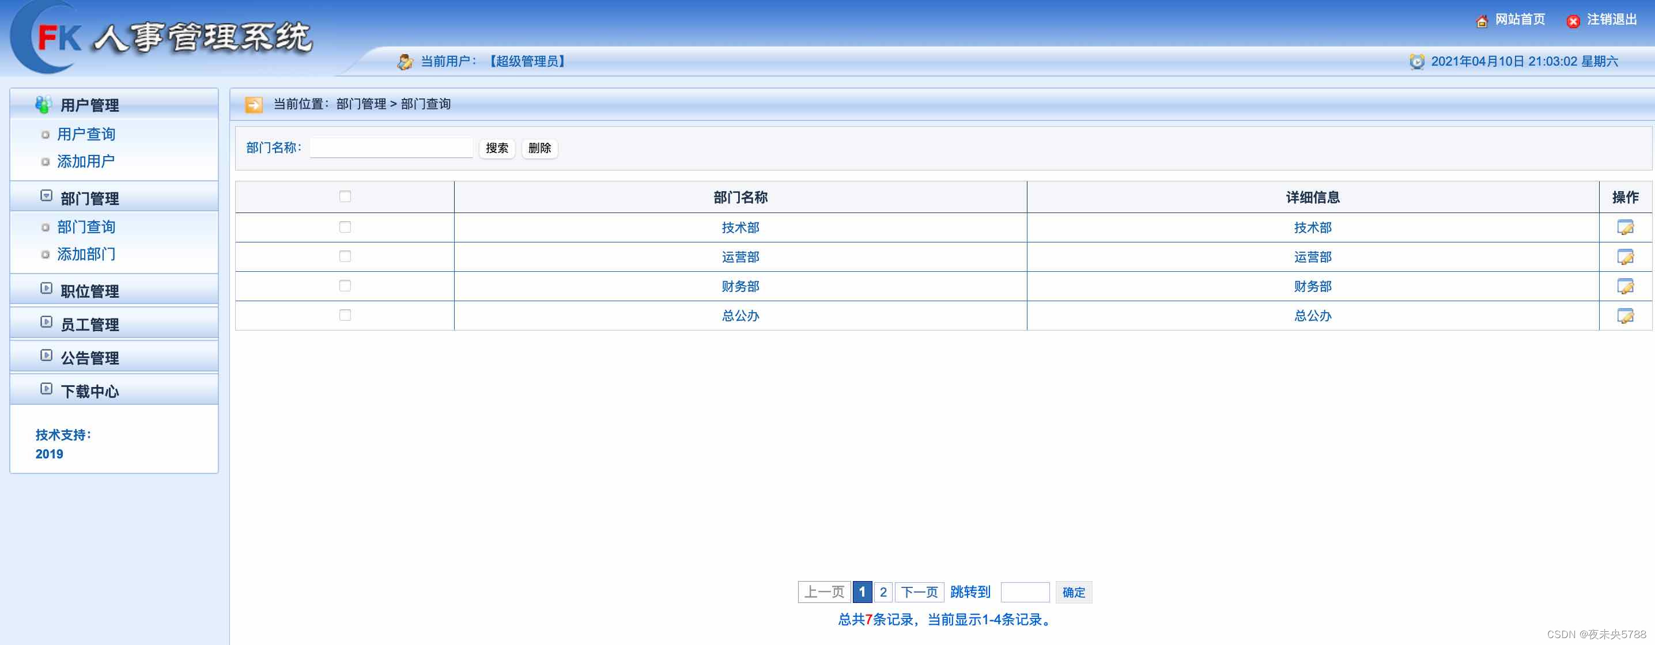
Task: Select page 2 in pagination
Action: pos(883,592)
